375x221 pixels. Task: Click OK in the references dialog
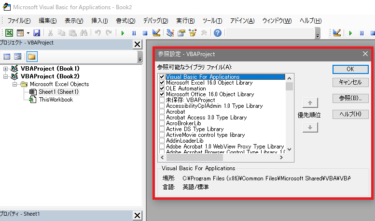click(x=350, y=69)
